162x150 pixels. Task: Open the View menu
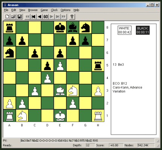point(22,10)
